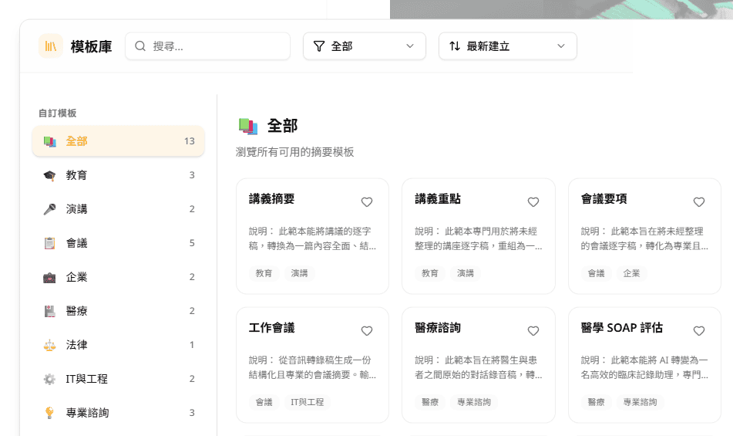733x436 pixels.
Task: Click the count 13 beside 全部
Action: 190,141
